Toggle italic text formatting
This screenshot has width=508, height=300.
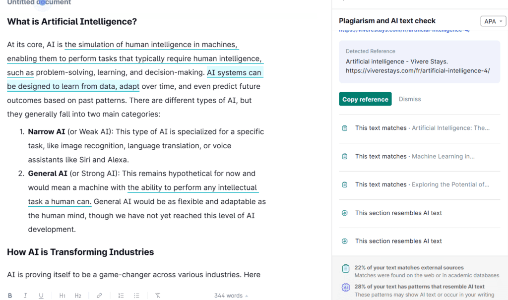point(25,296)
